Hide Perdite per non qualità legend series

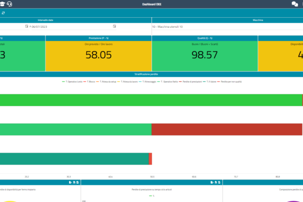(231, 81)
